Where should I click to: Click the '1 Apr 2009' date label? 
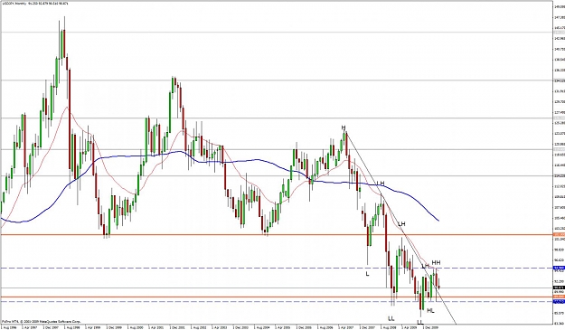409,328
